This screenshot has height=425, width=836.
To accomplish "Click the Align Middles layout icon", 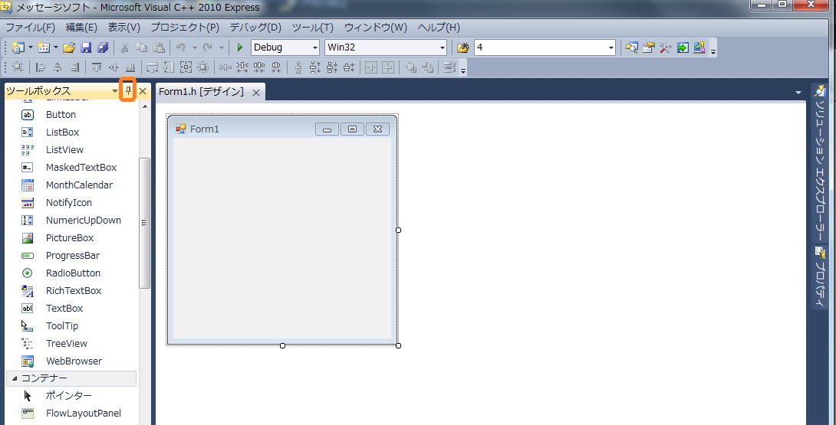I will click(114, 67).
